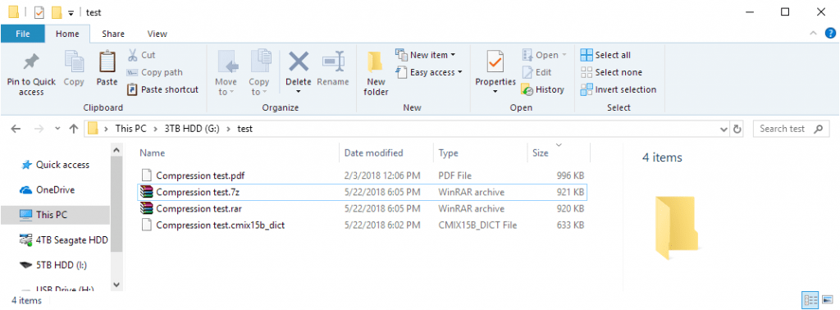
Task: Open the Easy access dropdown
Action: click(x=428, y=72)
